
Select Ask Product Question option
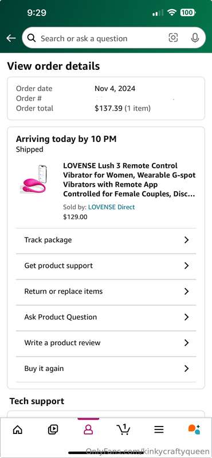coord(106,317)
